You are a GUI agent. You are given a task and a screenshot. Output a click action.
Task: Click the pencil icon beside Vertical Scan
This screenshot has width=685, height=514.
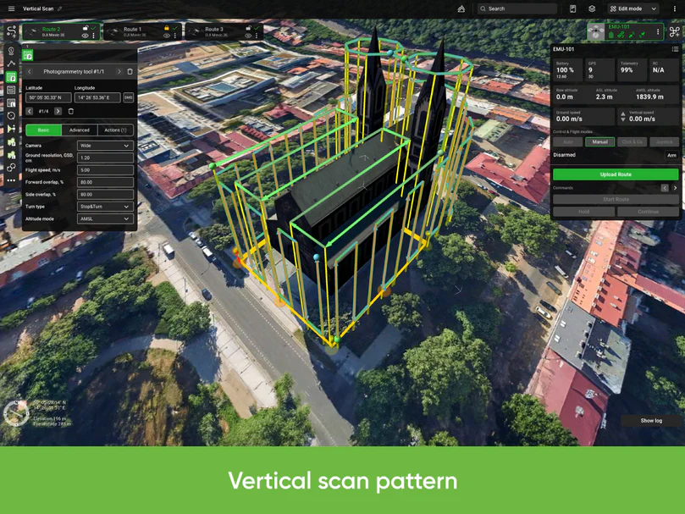click(x=60, y=8)
